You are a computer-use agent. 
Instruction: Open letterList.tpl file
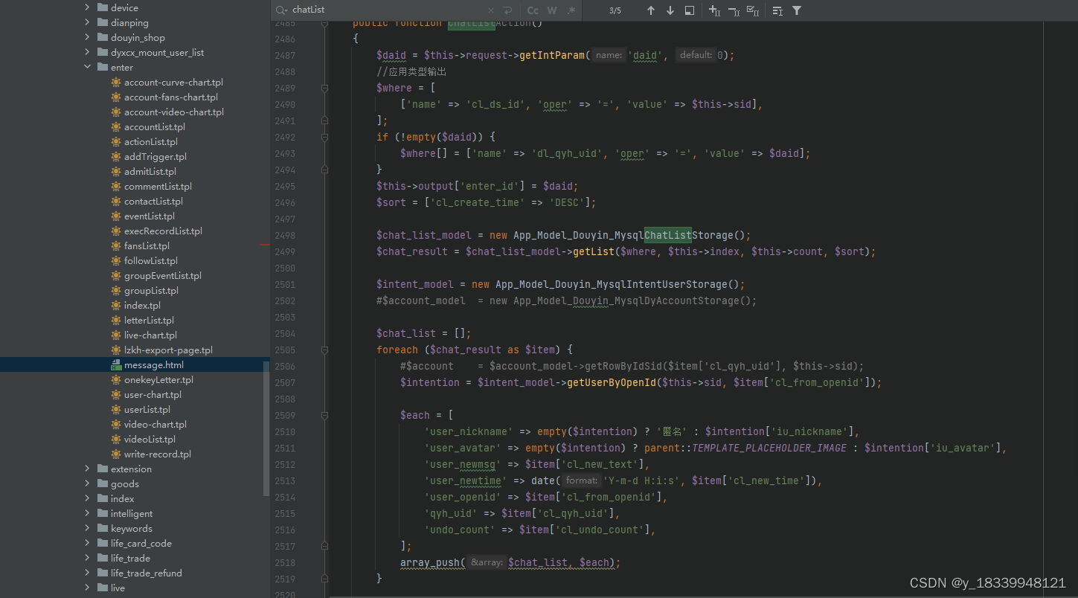point(149,320)
